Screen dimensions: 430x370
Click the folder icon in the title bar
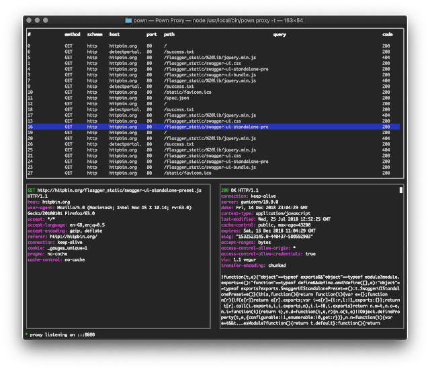click(128, 20)
